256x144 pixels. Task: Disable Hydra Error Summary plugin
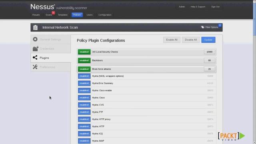tap(84, 83)
